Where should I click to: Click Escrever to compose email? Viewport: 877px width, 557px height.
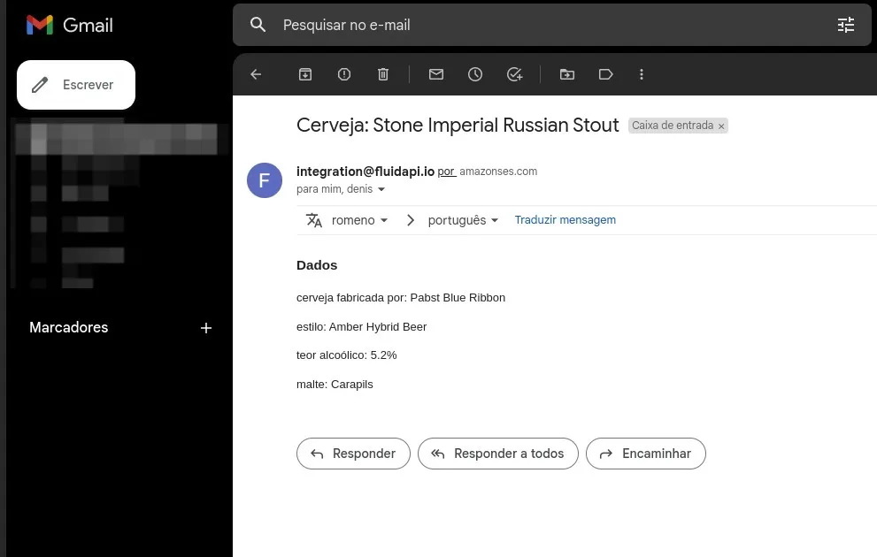click(76, 85)
